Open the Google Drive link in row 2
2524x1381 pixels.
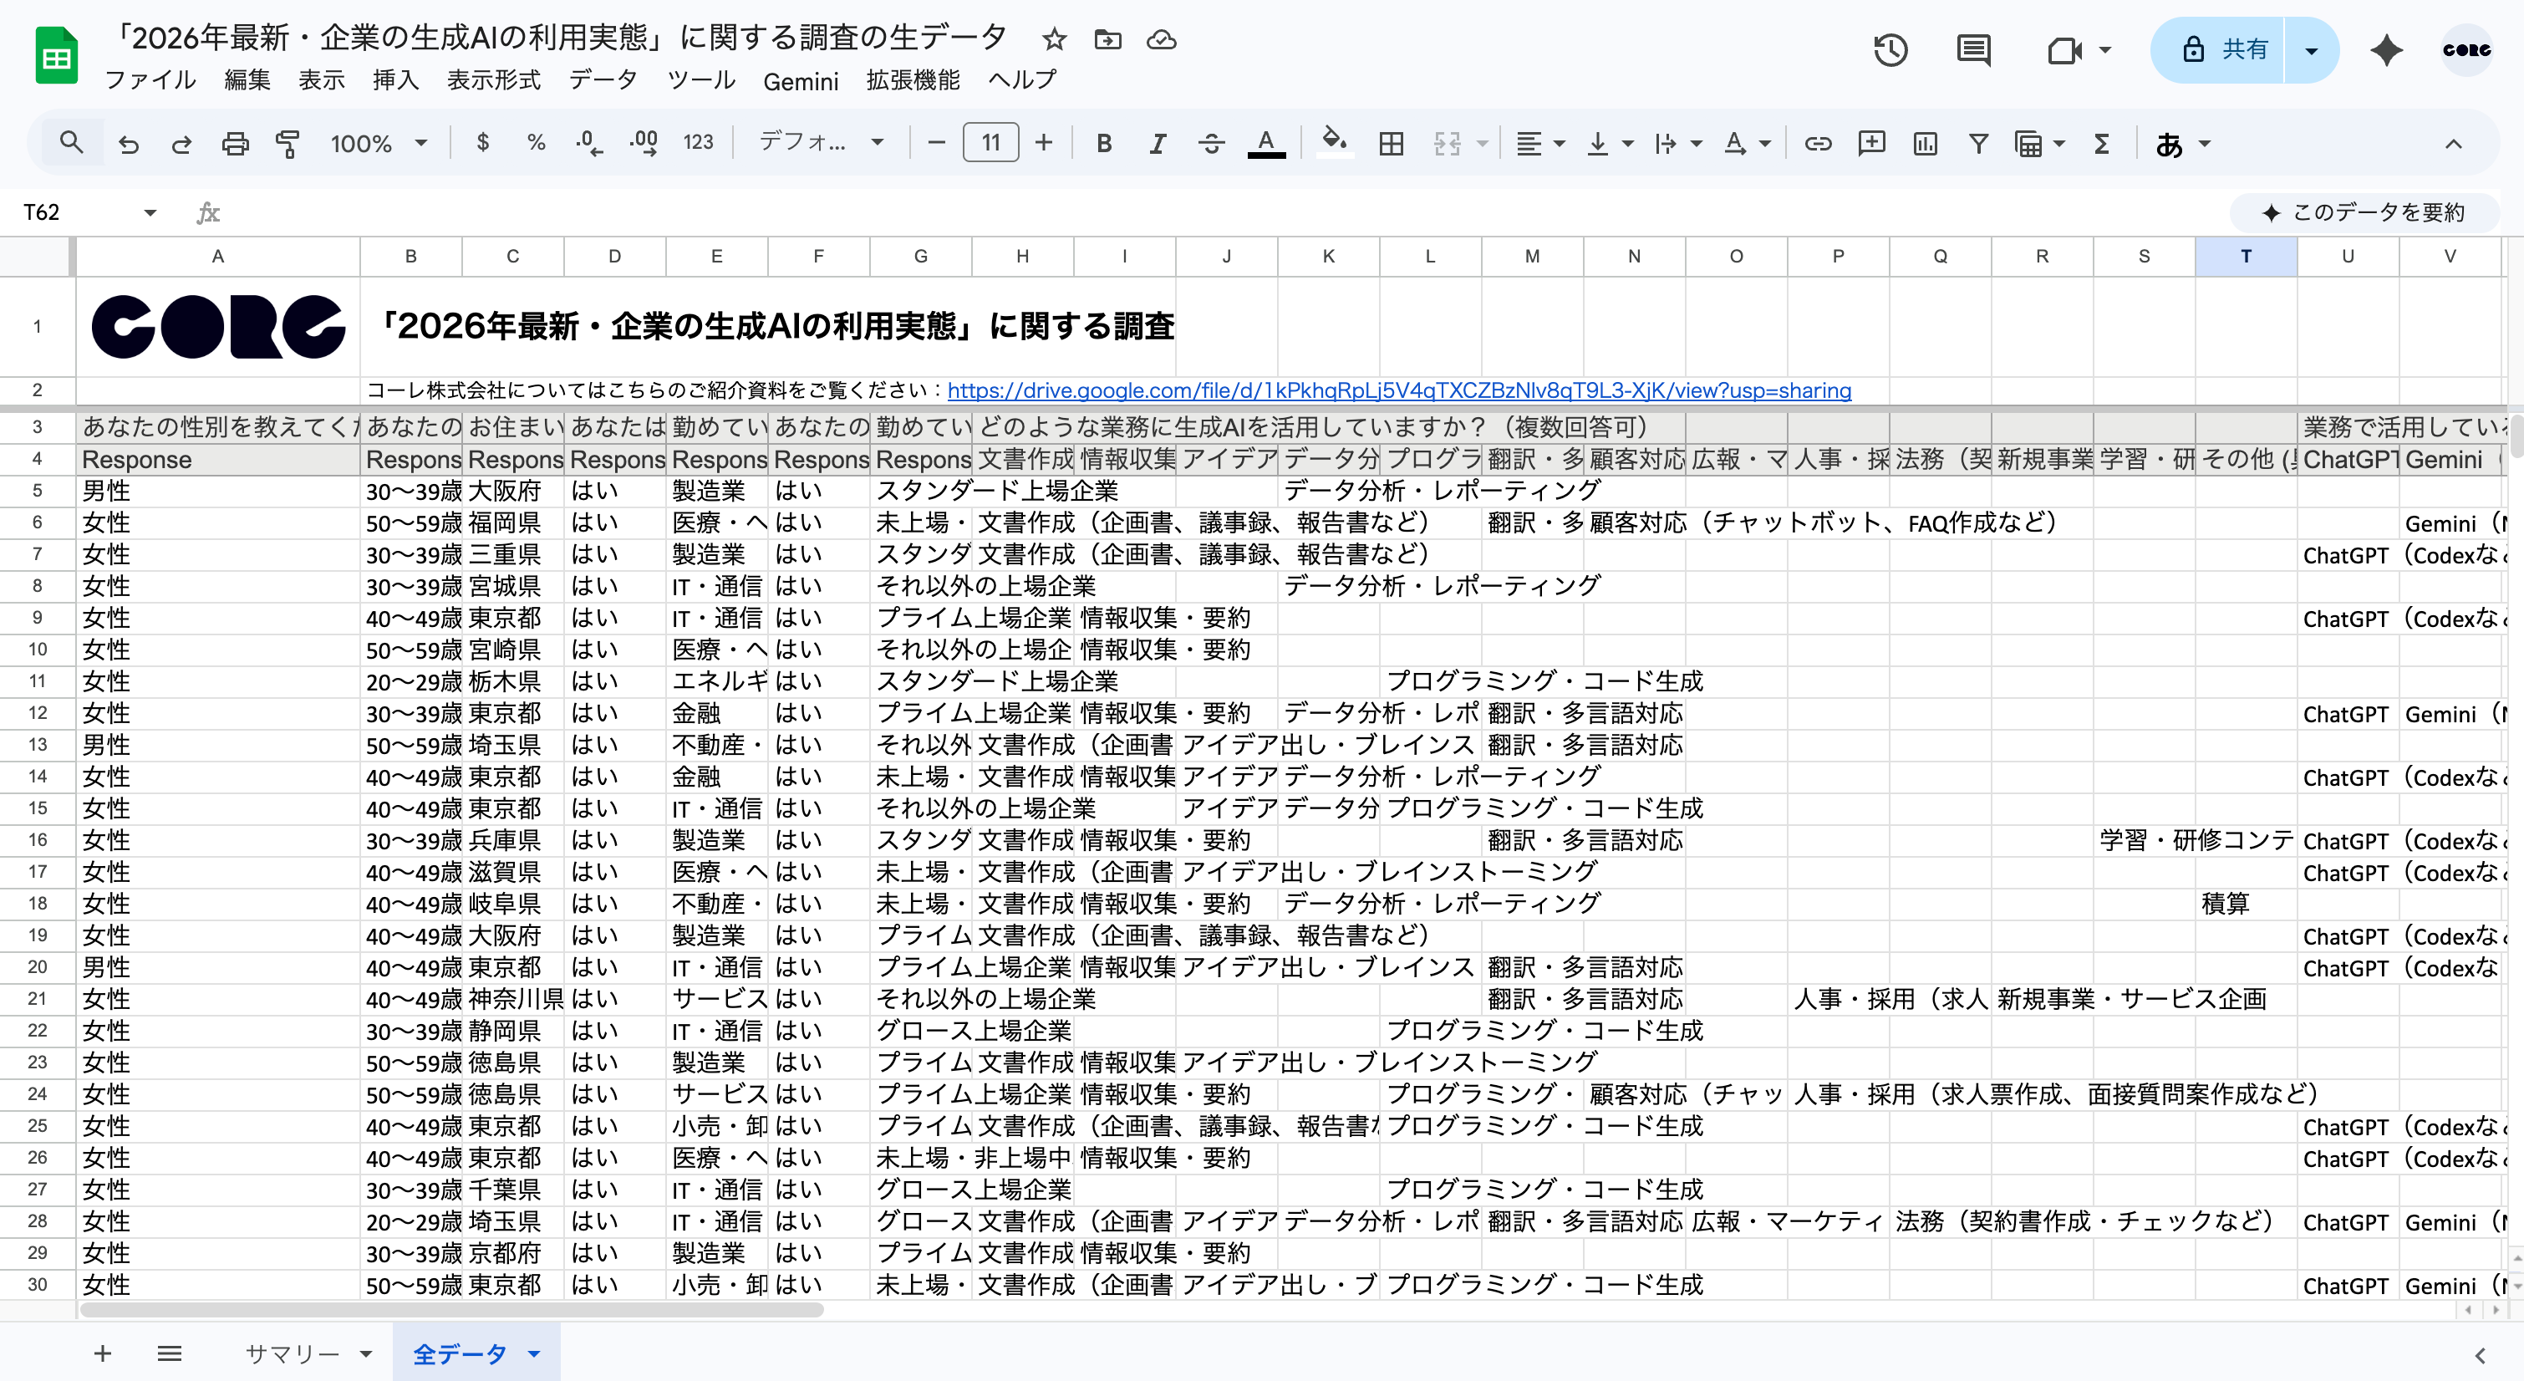[1398, 391]
